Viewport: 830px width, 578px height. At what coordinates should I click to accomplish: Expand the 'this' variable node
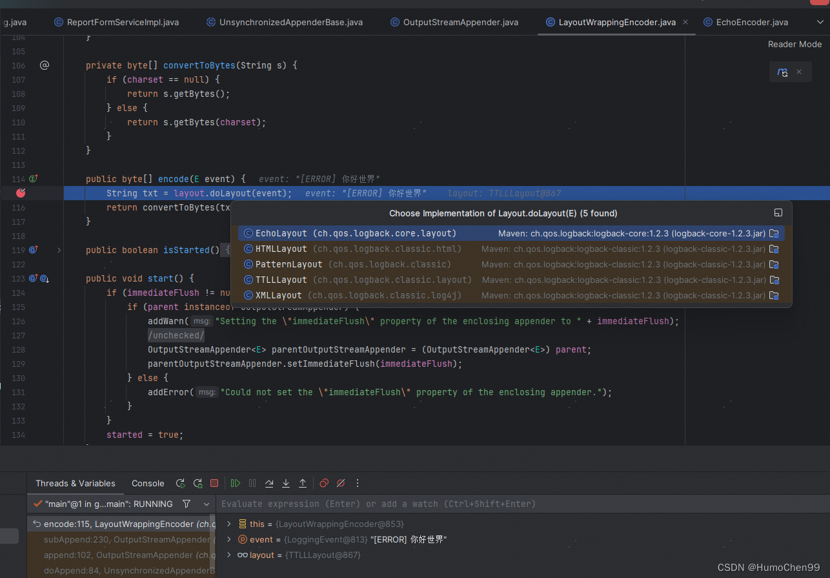(x=228, y=524)
